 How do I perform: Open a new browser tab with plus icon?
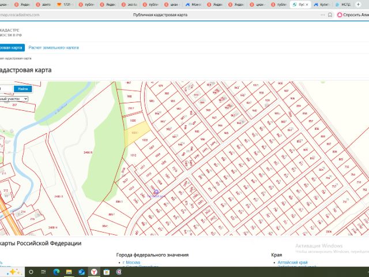tap(358, 4)
